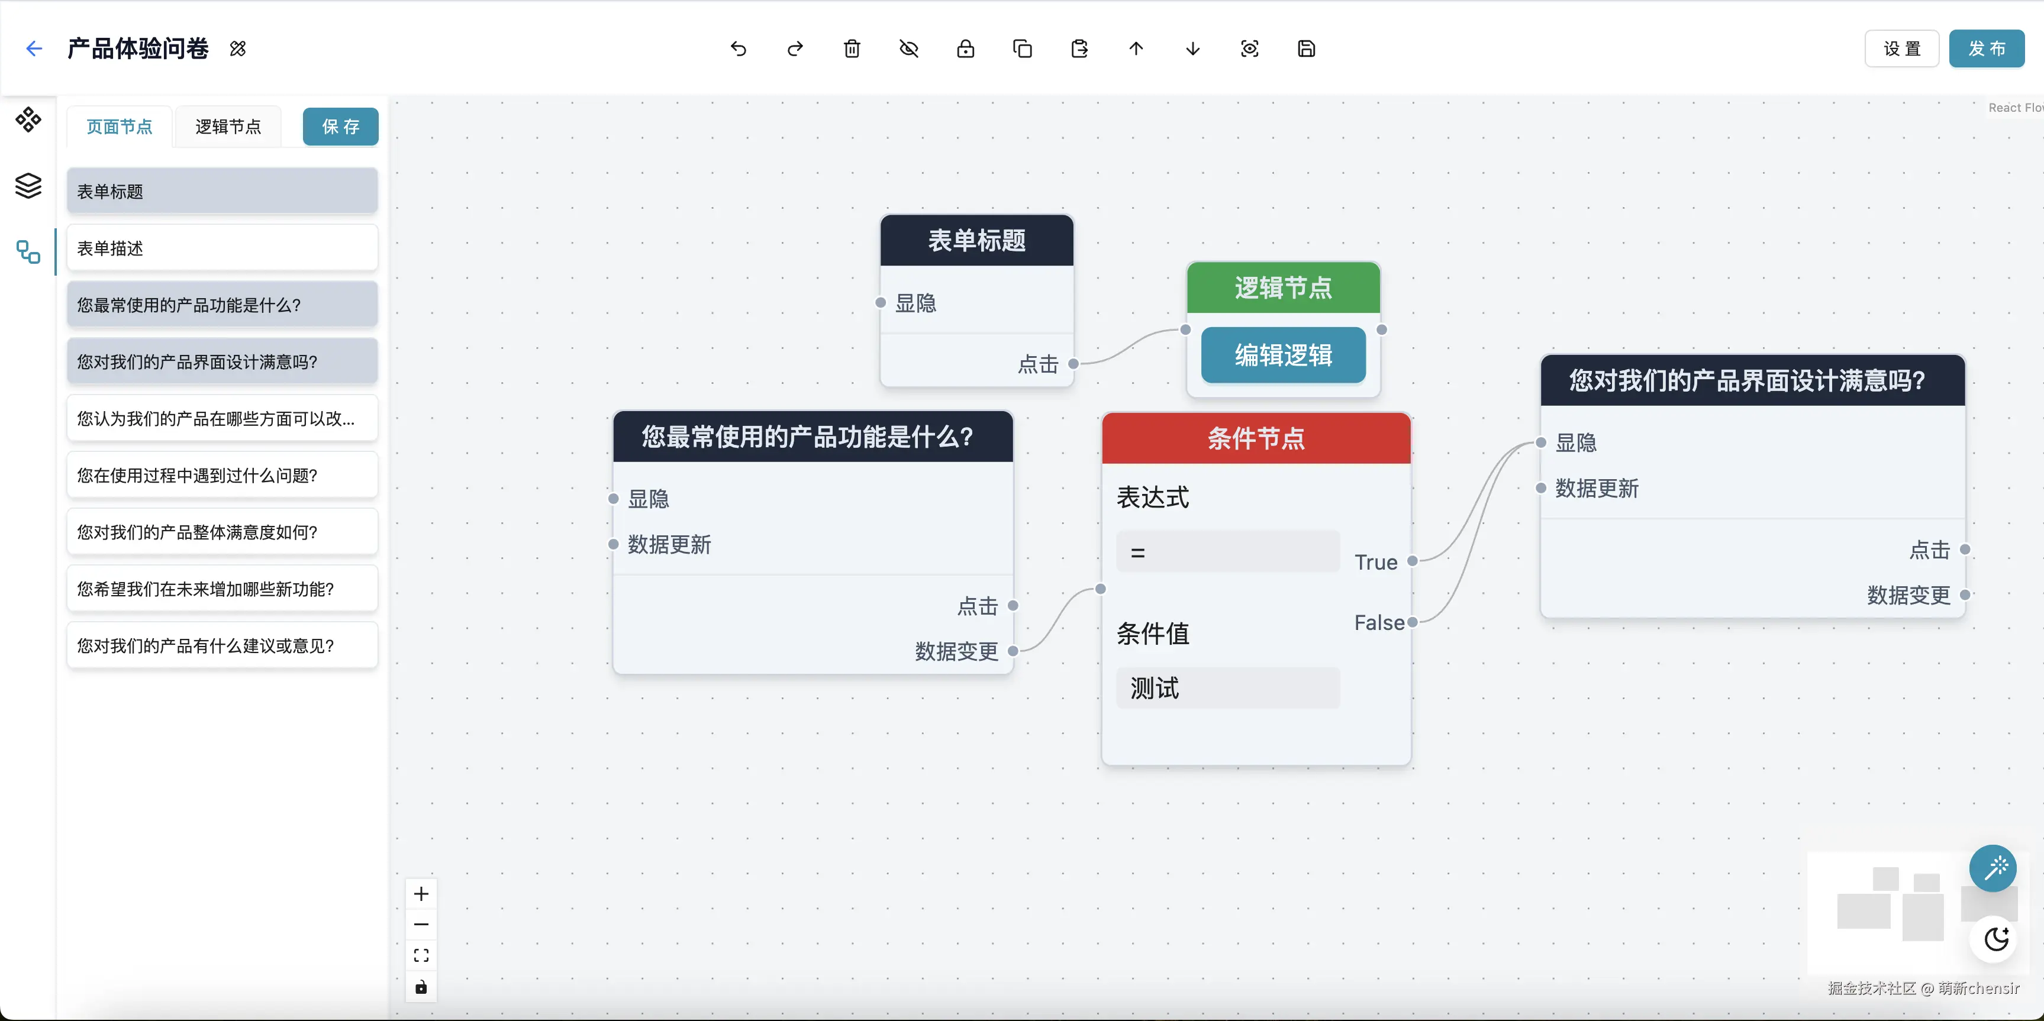Viewport: 2044px width, 1021px height.
Task: Open the layers sidebar panel
Action: pos(28,186)
